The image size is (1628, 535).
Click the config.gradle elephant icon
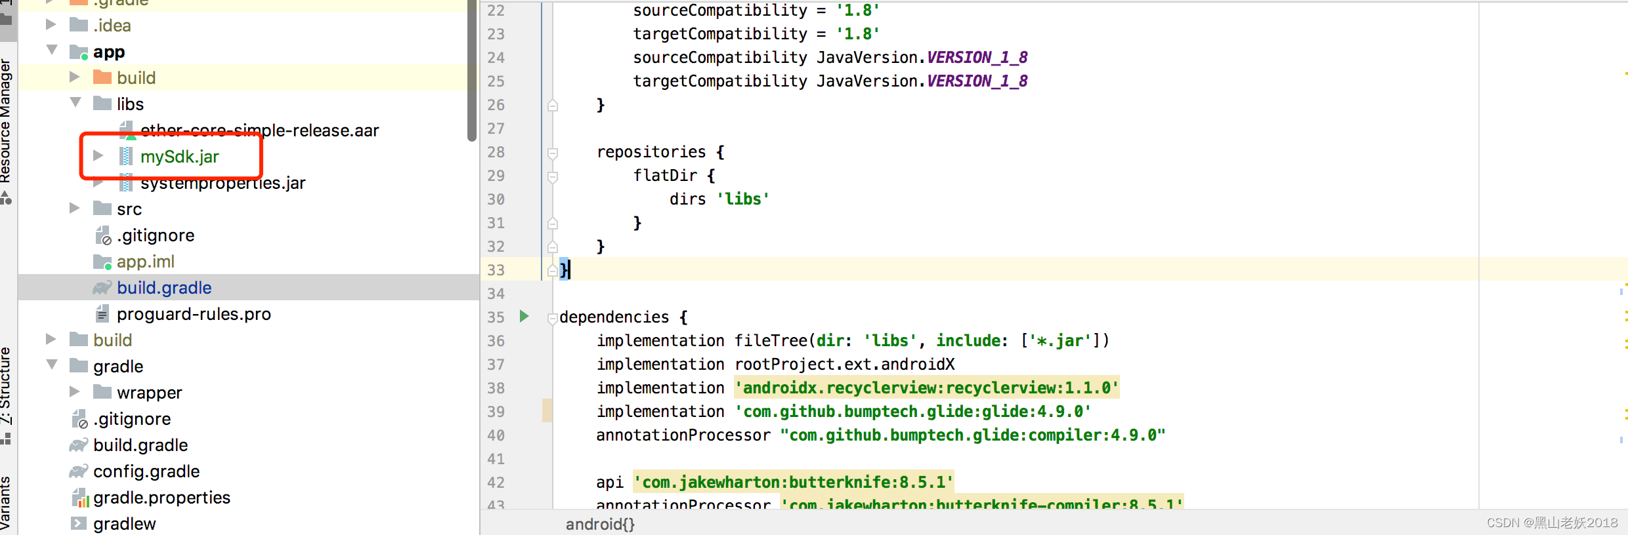78,471
